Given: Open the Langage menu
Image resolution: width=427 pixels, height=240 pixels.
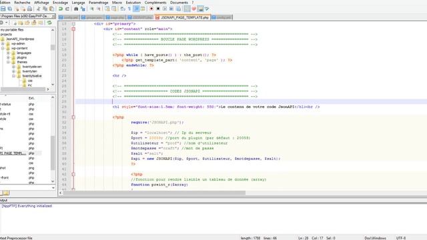Looking at the screenshot, I should 79,3.
